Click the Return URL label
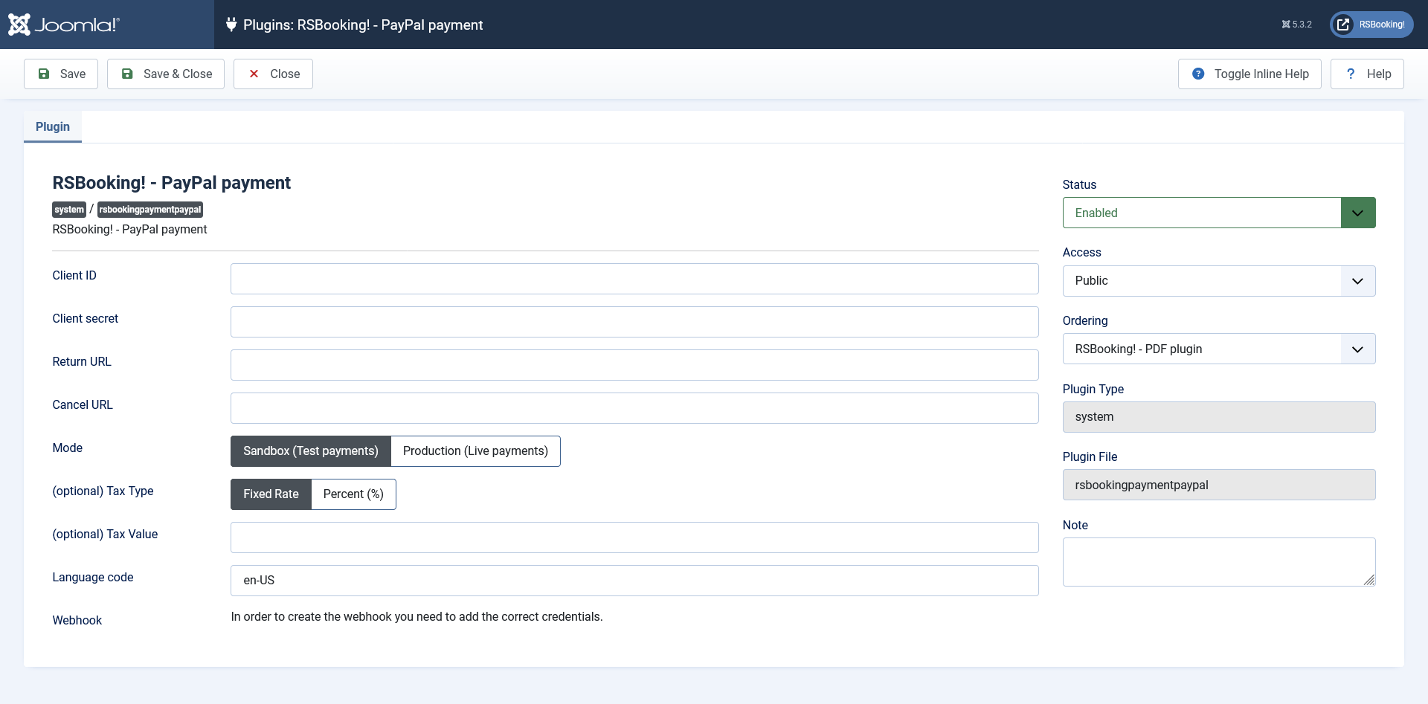The width and height of the screenshot is (1428, 704). pos(82,361)
